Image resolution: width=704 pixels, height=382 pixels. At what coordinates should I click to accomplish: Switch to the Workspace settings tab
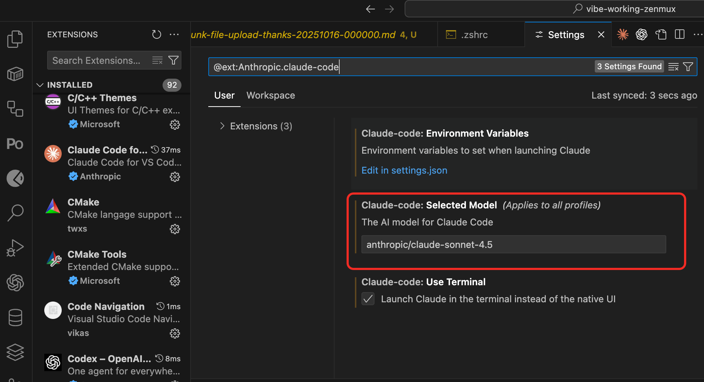pos(271,95)
